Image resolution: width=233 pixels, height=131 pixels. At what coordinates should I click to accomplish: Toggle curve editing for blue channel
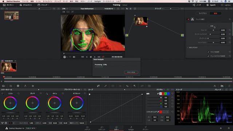[x=168, y=94]
